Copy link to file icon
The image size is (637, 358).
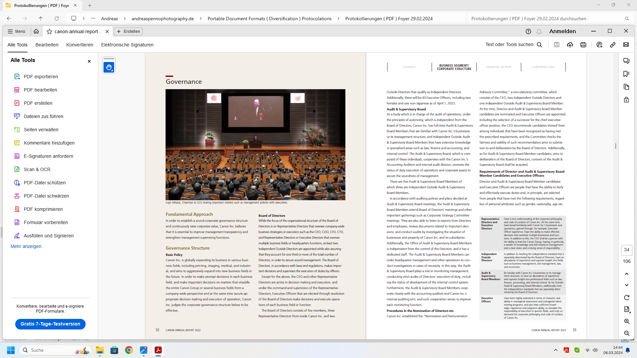point(613,45)
